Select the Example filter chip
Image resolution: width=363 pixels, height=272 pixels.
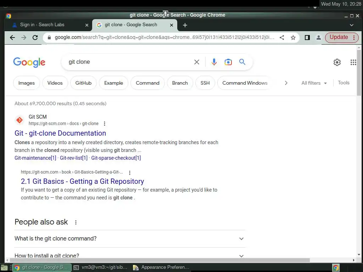pos(113,83)
